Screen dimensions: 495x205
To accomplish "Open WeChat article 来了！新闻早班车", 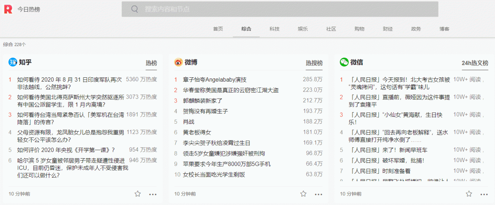I will [388, 150].
